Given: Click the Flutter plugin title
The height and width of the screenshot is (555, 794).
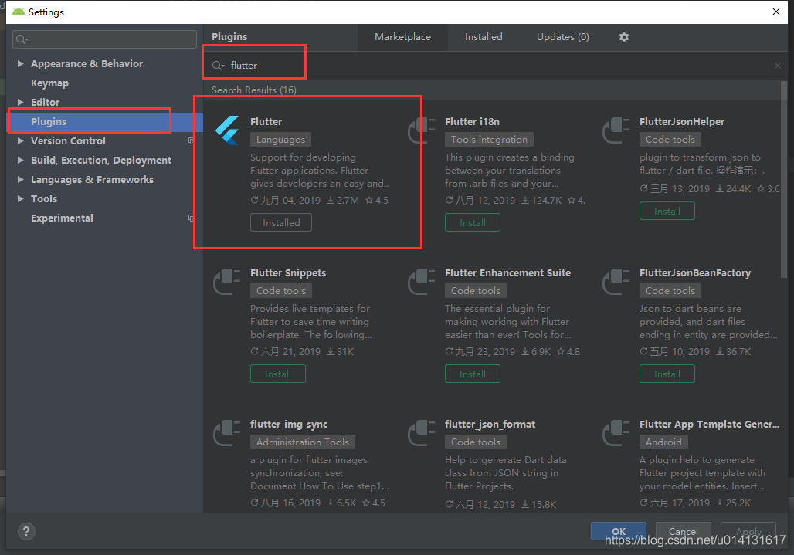Looking at the screenshot, I should click(266, 121).
